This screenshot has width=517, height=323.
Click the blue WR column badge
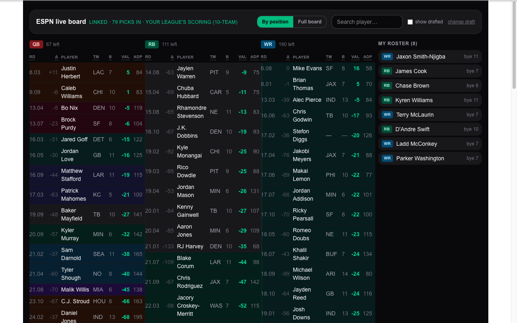268,44
